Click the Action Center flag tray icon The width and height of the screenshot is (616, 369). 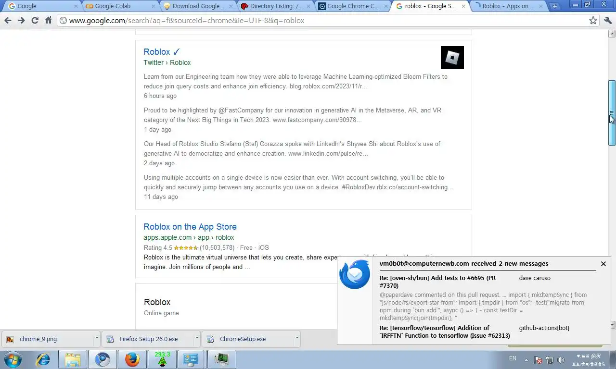pos(538,360)
